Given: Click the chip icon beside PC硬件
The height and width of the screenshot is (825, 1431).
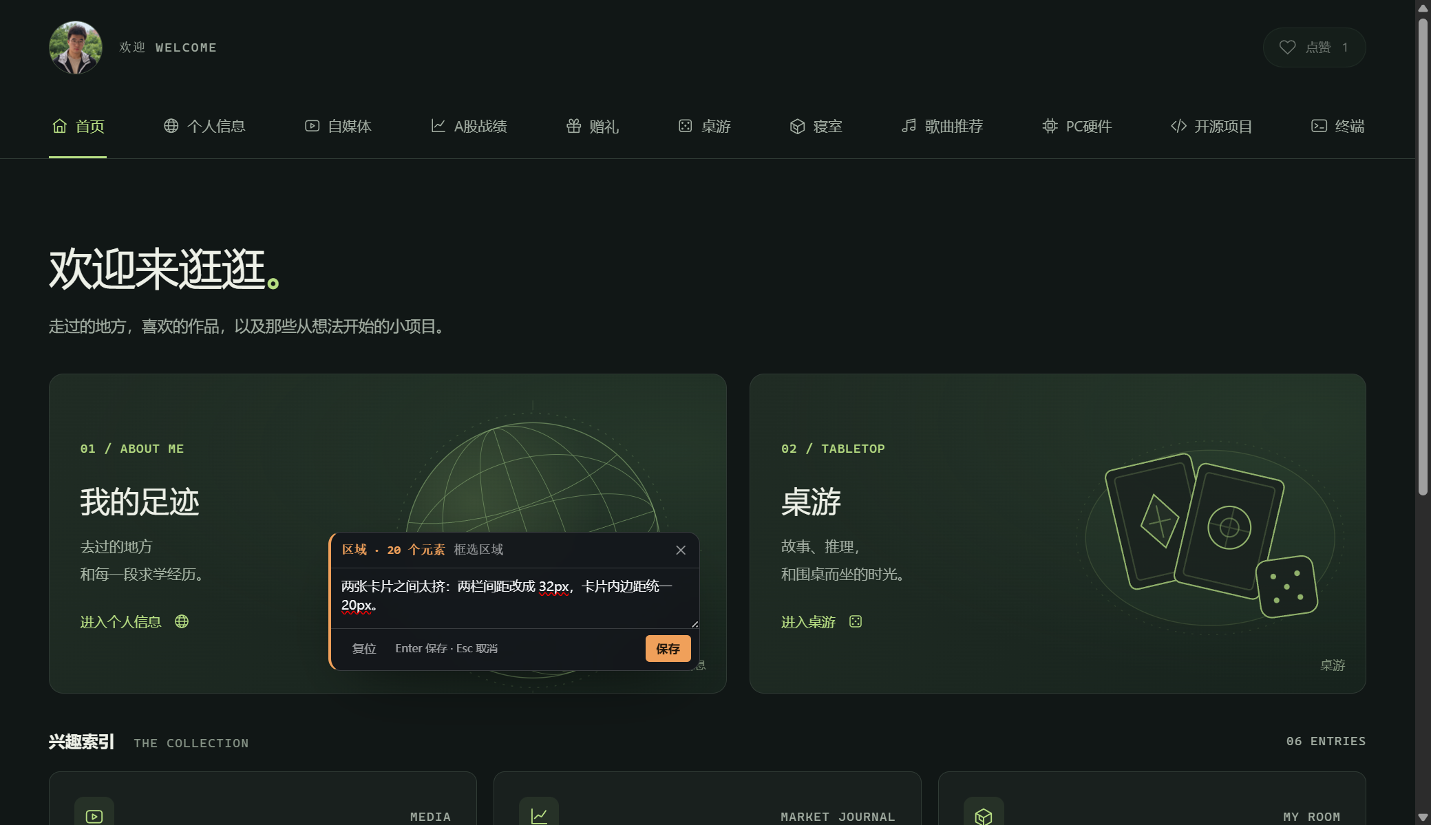Looking at the screenshot, I should click(x=1050, y=126).
